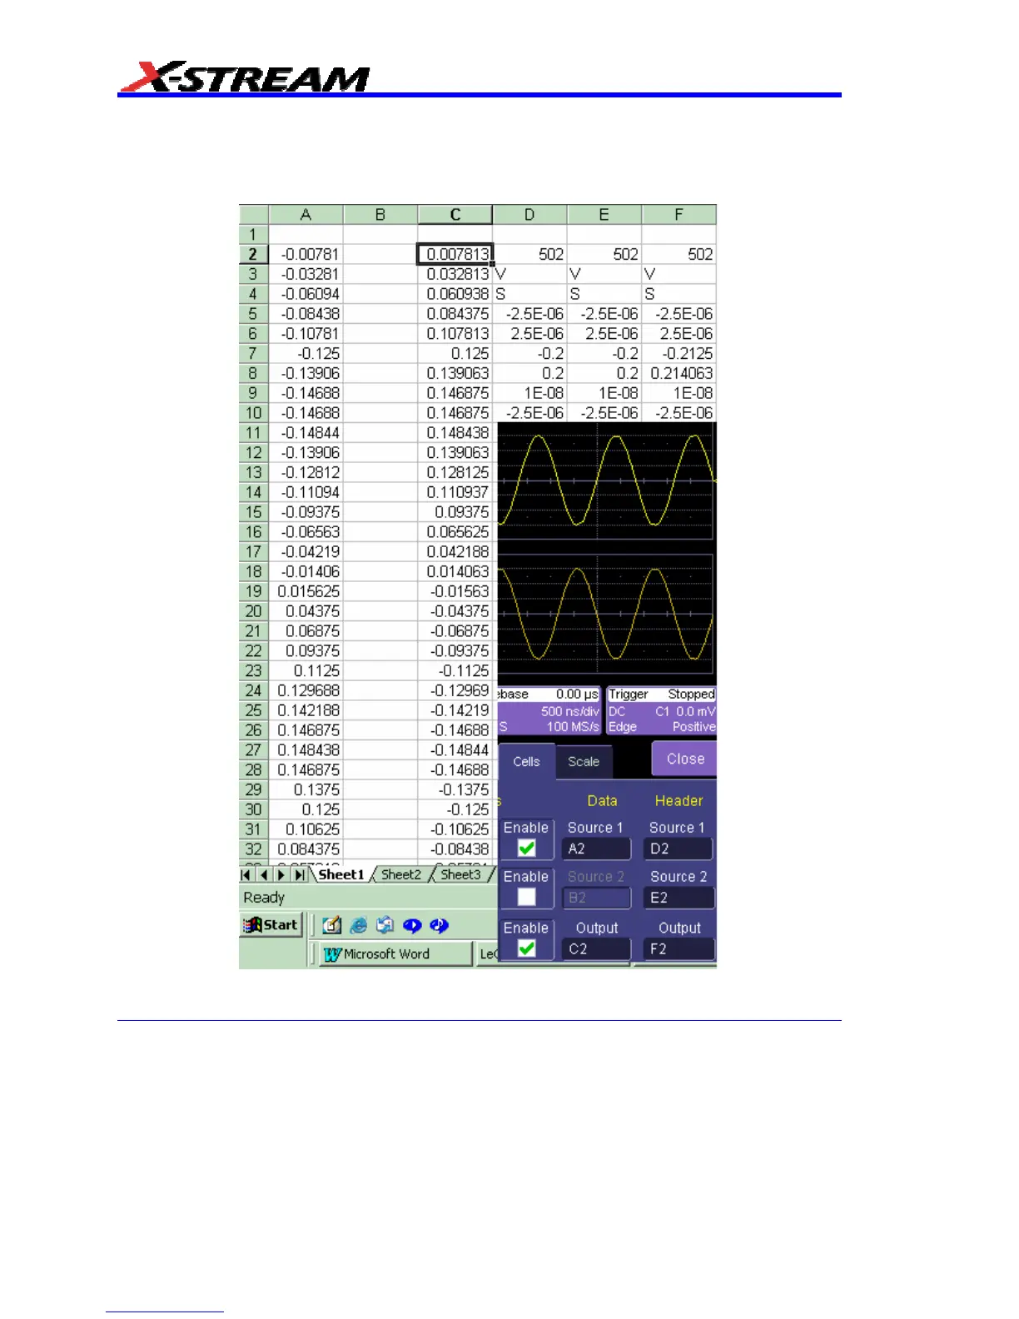
Task: Launch Internet Explorer from quick launch
Action: [x=359, y=925]
